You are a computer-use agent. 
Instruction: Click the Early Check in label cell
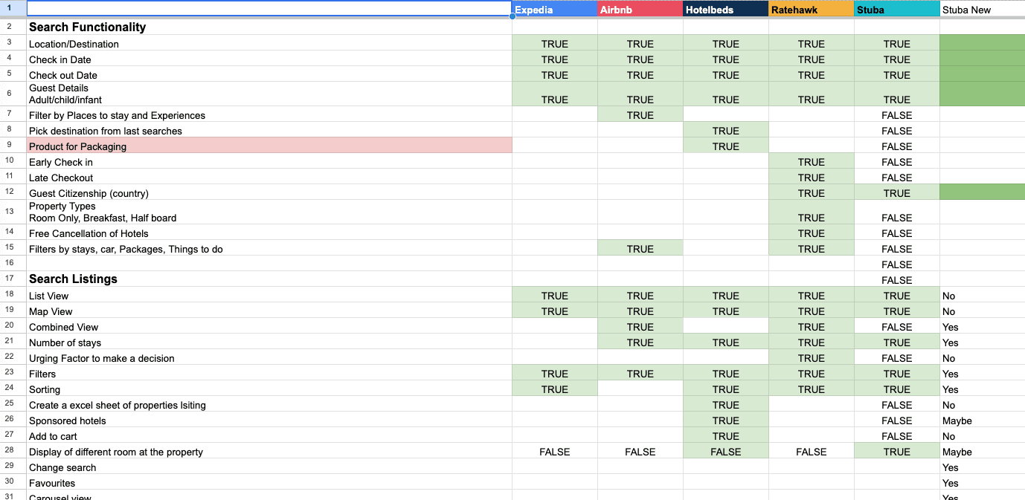tap(269, 161)
